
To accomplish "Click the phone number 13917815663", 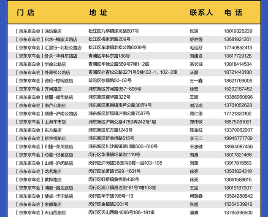I will pos(238,163).
